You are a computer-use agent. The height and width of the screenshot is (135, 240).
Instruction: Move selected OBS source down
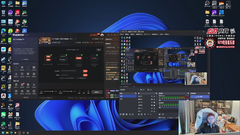tap(151, 114)
